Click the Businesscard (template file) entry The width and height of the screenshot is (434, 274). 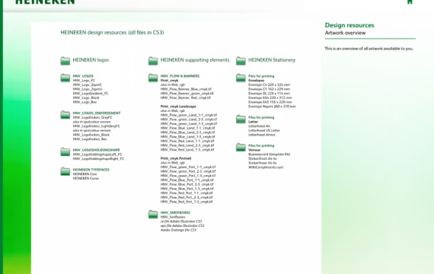pos(269,155)
